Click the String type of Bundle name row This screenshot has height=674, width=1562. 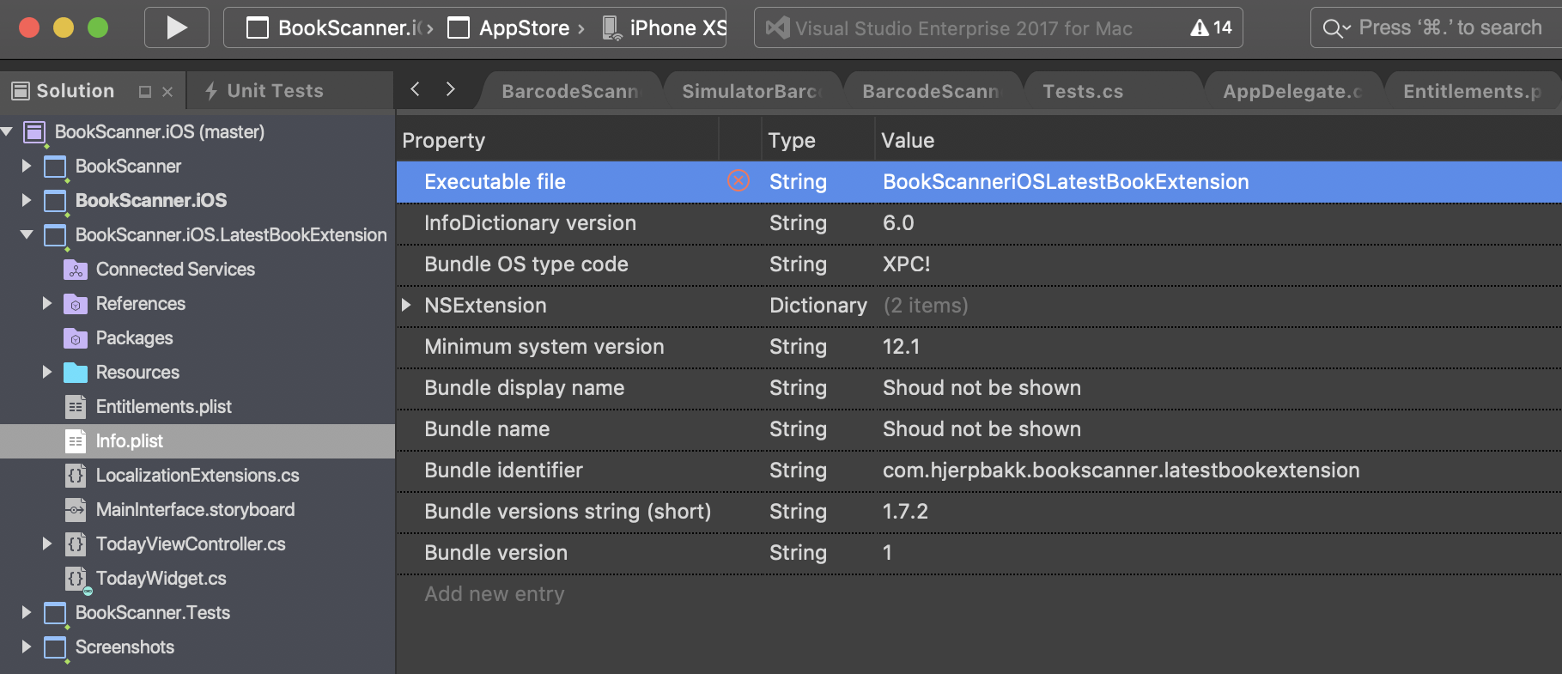tap(798, 429)
